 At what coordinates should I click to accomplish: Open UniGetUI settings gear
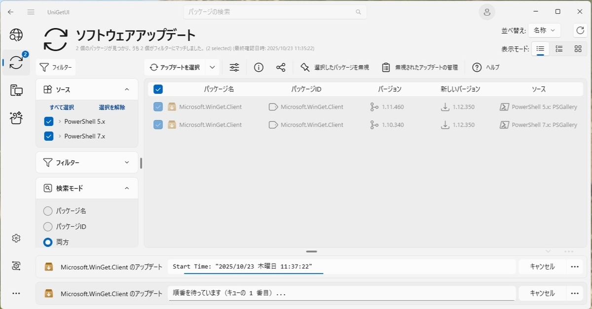coord(16,238)
